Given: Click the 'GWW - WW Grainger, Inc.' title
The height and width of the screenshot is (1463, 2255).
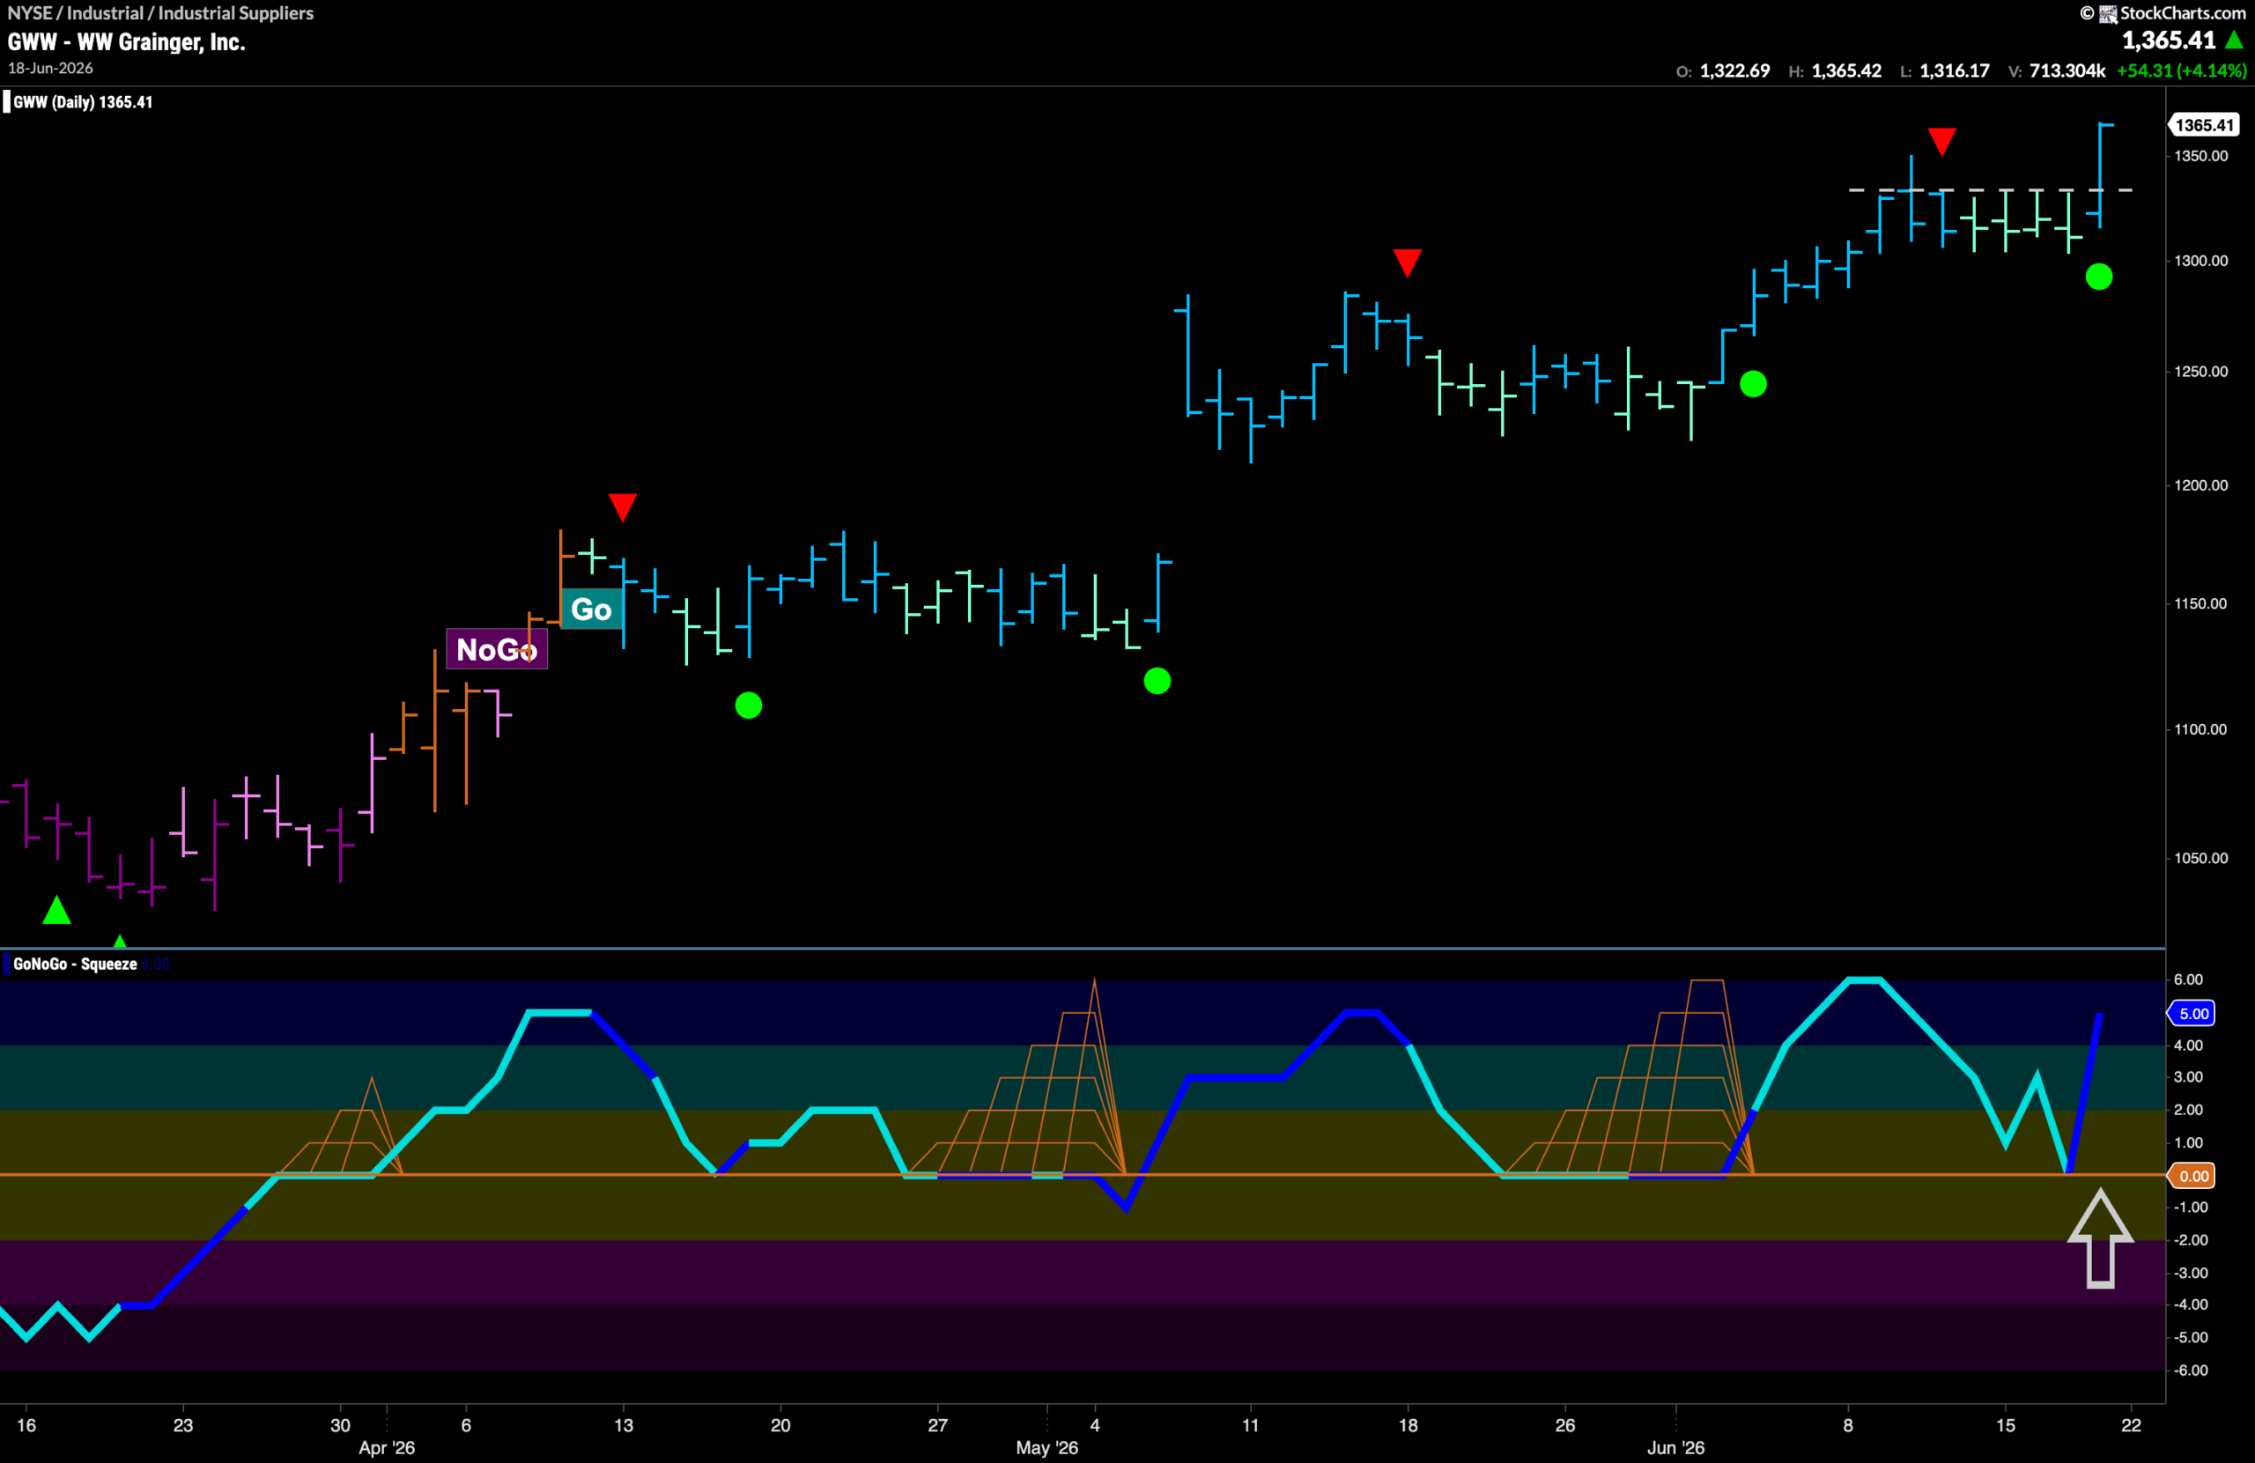Looking at the screenshot, I should [126, 41].
